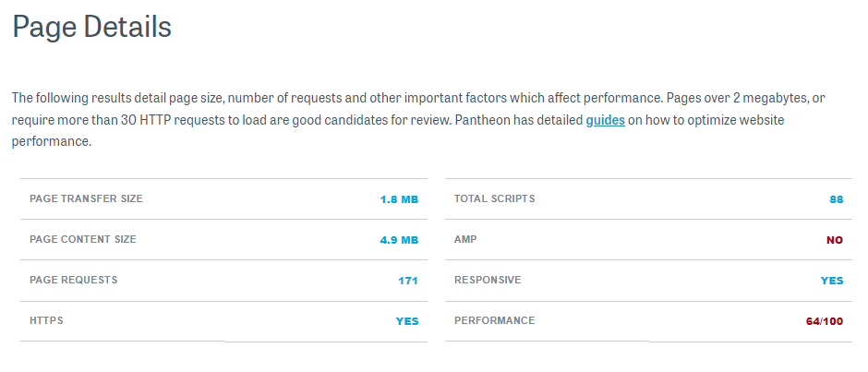Select the 64/100 performance score
Screen dimensions: 868x372
coord(825,321)
